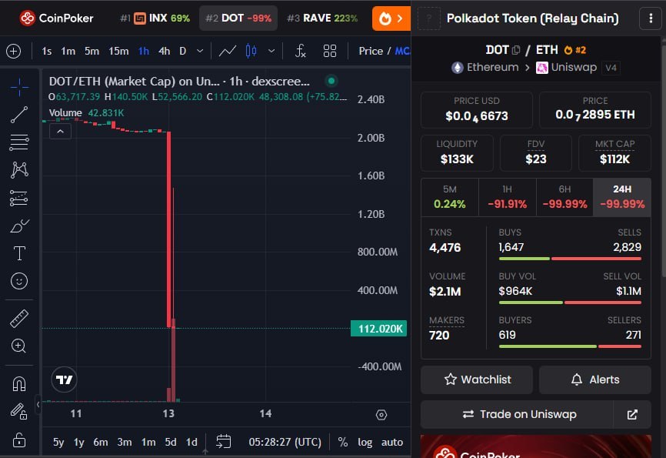
Task: Click the zoom in magnifier tool
Action: pyautogui.click(x=19, y=346)
